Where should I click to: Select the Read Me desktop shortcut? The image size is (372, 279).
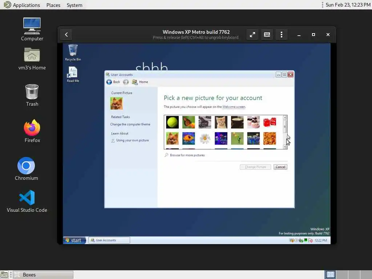point(73,74)
